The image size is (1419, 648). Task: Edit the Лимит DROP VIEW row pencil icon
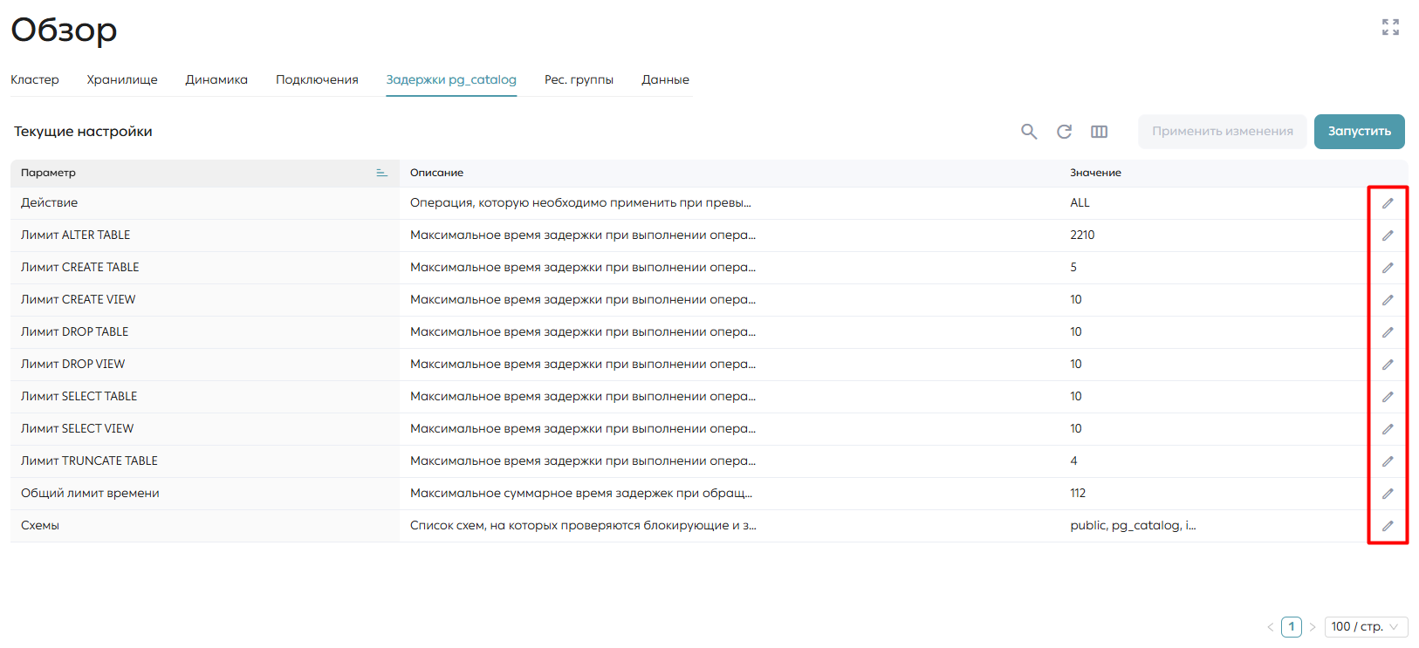coord(1388,365)
